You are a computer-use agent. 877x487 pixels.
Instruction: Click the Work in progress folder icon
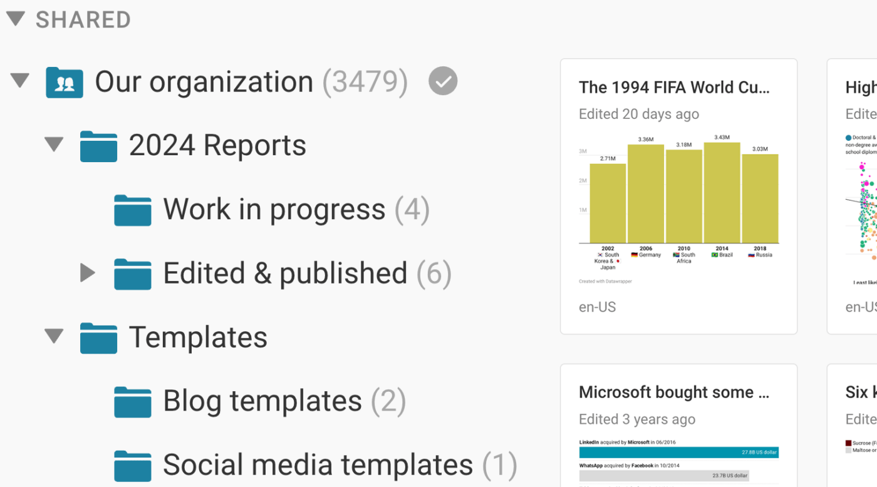click(x=132, y=210)
